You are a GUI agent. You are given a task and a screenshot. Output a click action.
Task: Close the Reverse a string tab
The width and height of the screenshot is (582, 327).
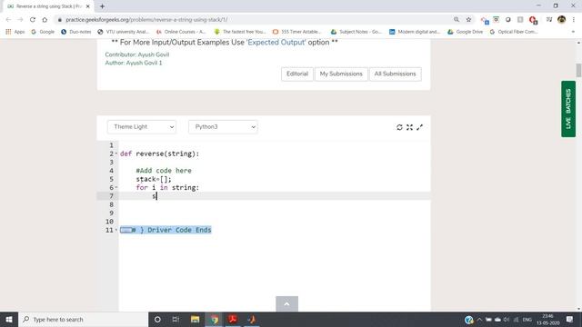click(88, 6)
